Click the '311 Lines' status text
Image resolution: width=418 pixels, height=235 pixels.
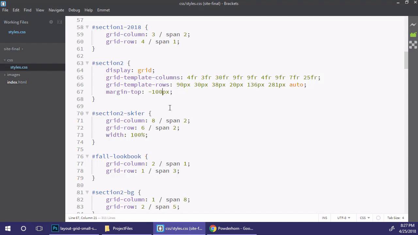(108, 218)
